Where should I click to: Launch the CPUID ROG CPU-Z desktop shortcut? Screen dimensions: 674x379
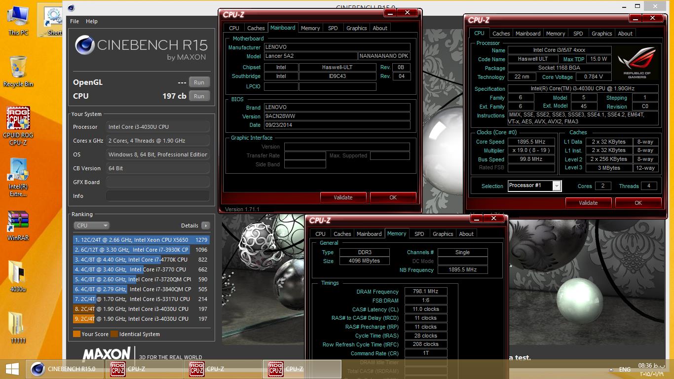pyautogui.click(x=18, y=126)
